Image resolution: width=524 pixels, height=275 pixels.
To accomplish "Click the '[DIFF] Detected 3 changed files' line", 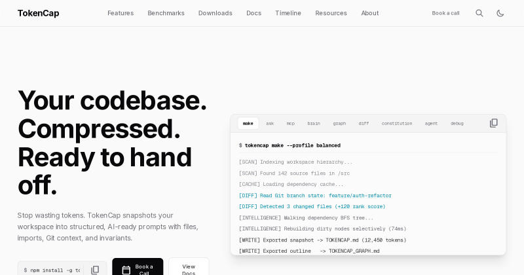I will (312, 206).
